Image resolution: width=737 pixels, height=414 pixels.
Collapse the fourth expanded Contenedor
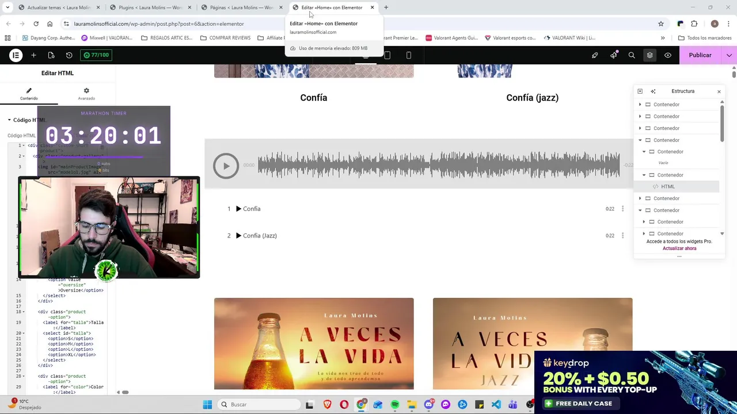tap(640, 140)
